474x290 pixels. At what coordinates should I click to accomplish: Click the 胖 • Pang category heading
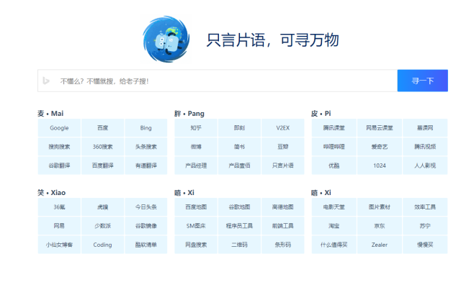click(x=189, y=113)
